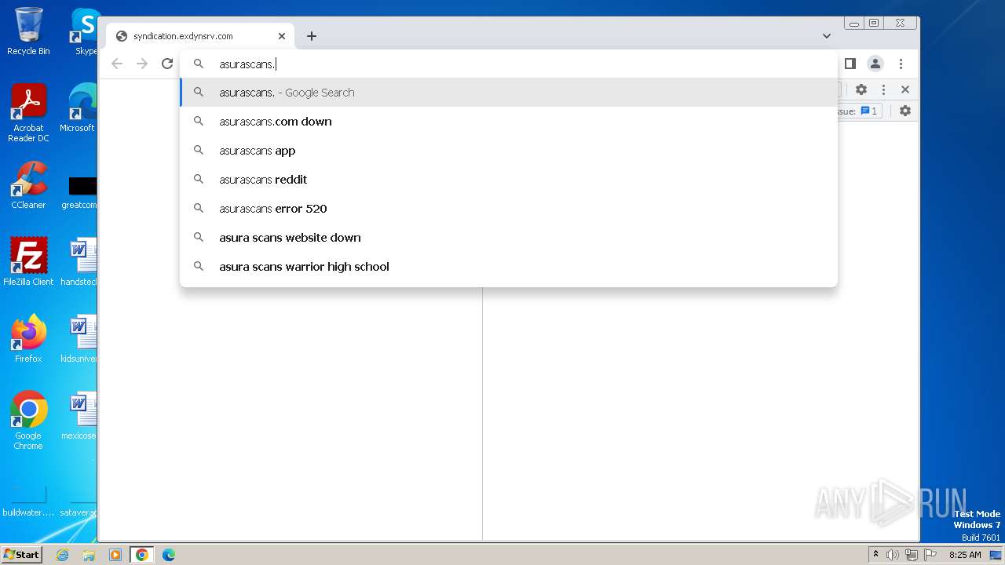Viewport: 1005px width, 565px height.
Task: Open the kidsuniver Word document icon
Action: tap(80, 338)
